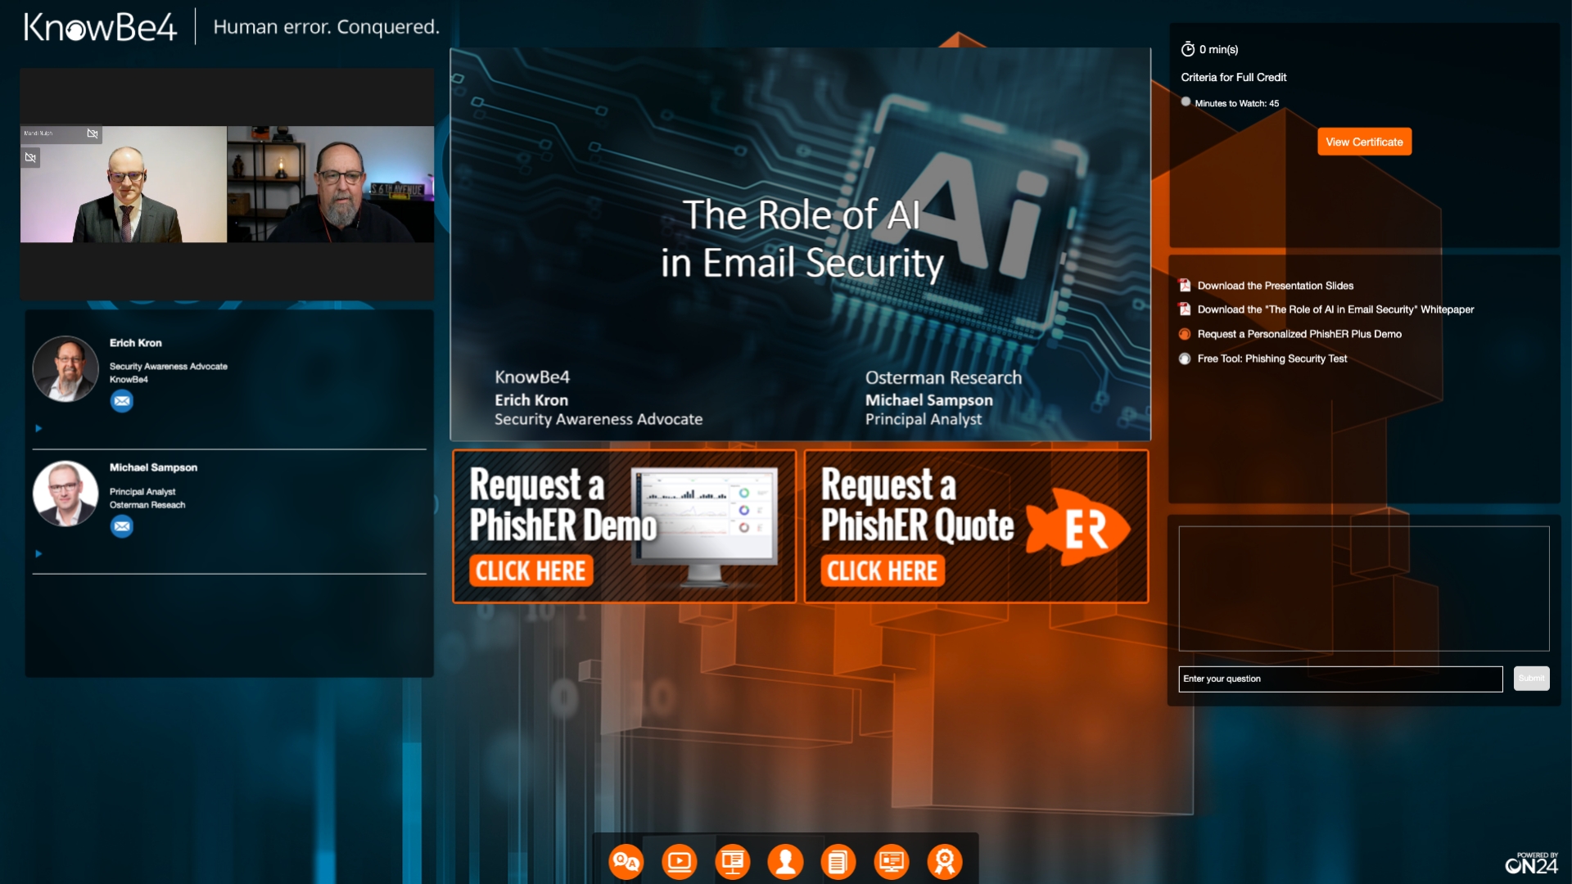
Task: Click the 'Osterman Reseach' company text
Action: [147, 505]
